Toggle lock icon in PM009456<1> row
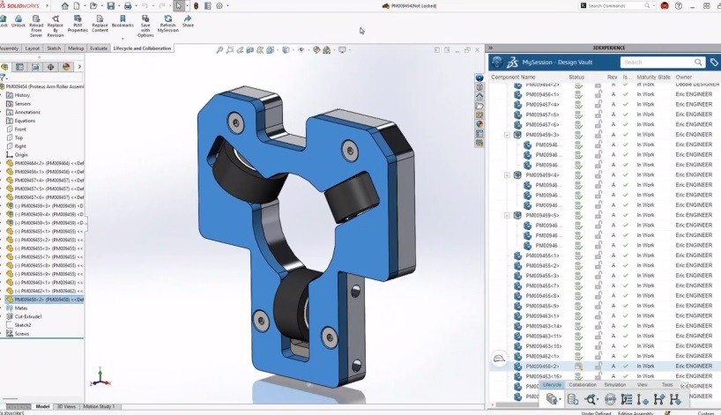The image size is (721, 415). (598, 94)
